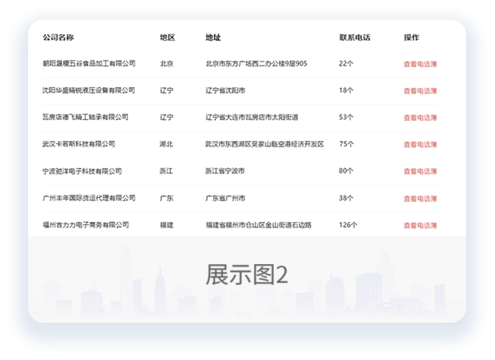The height and width of the screenshot is (360, 495).
Task: Click 查看电话簿 for the 广州 freight company
Action: click(x=419, y=198)
